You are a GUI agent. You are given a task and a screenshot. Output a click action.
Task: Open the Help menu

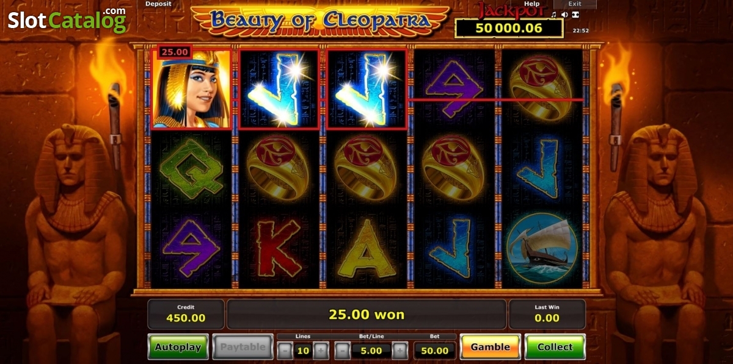tap(531, 4)
